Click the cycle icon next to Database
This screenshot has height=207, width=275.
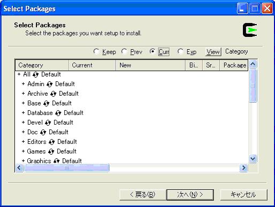pyautogui.click(x=58, y=113)
